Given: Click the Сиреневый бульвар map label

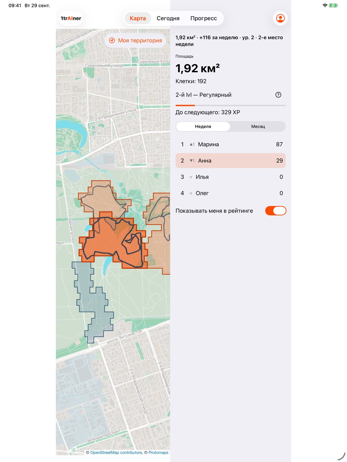Looking at the screenshot, I should point(104,65).
